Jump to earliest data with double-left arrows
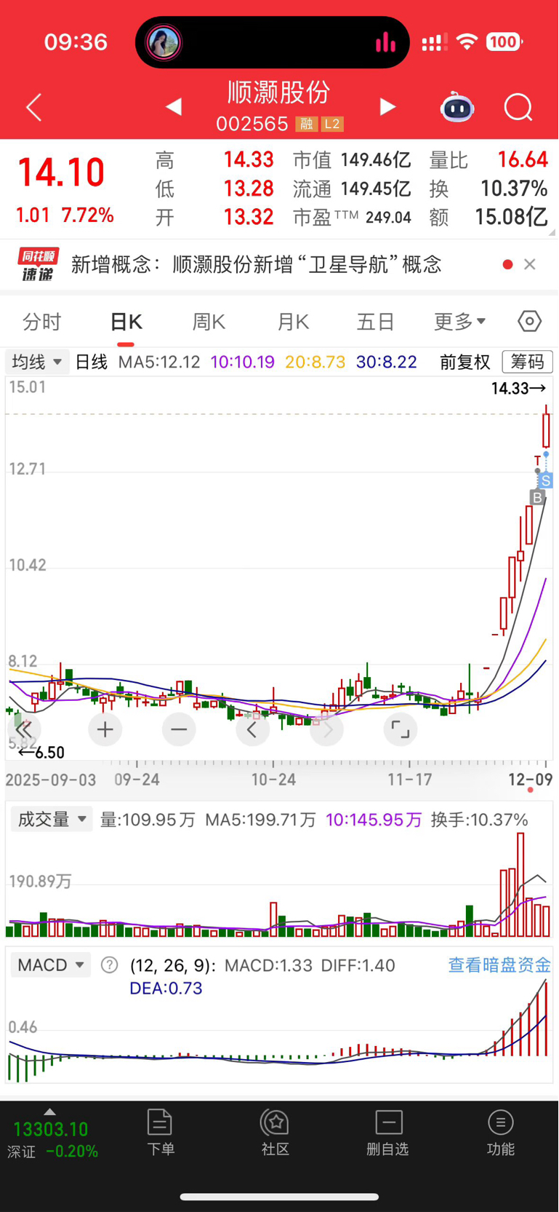This screenshot has height=1212, width=559. pyautogui.click(x=24, y=729)
